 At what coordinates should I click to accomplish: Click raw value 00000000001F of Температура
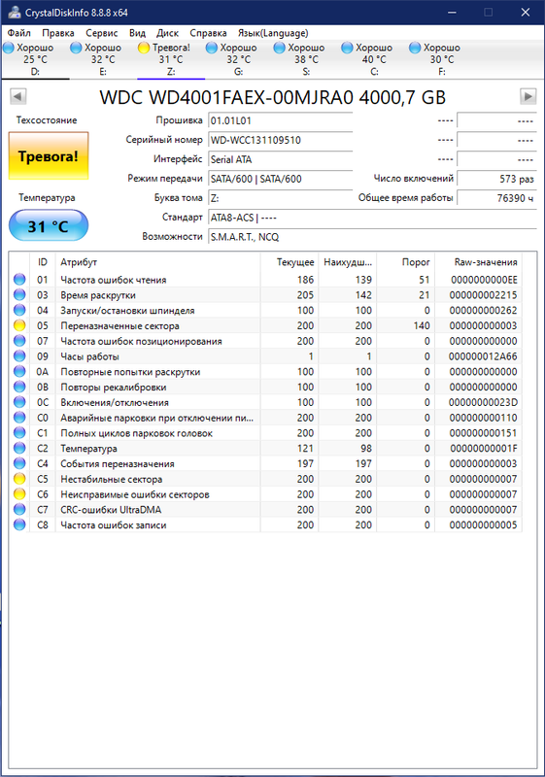(x=484, y=449)
